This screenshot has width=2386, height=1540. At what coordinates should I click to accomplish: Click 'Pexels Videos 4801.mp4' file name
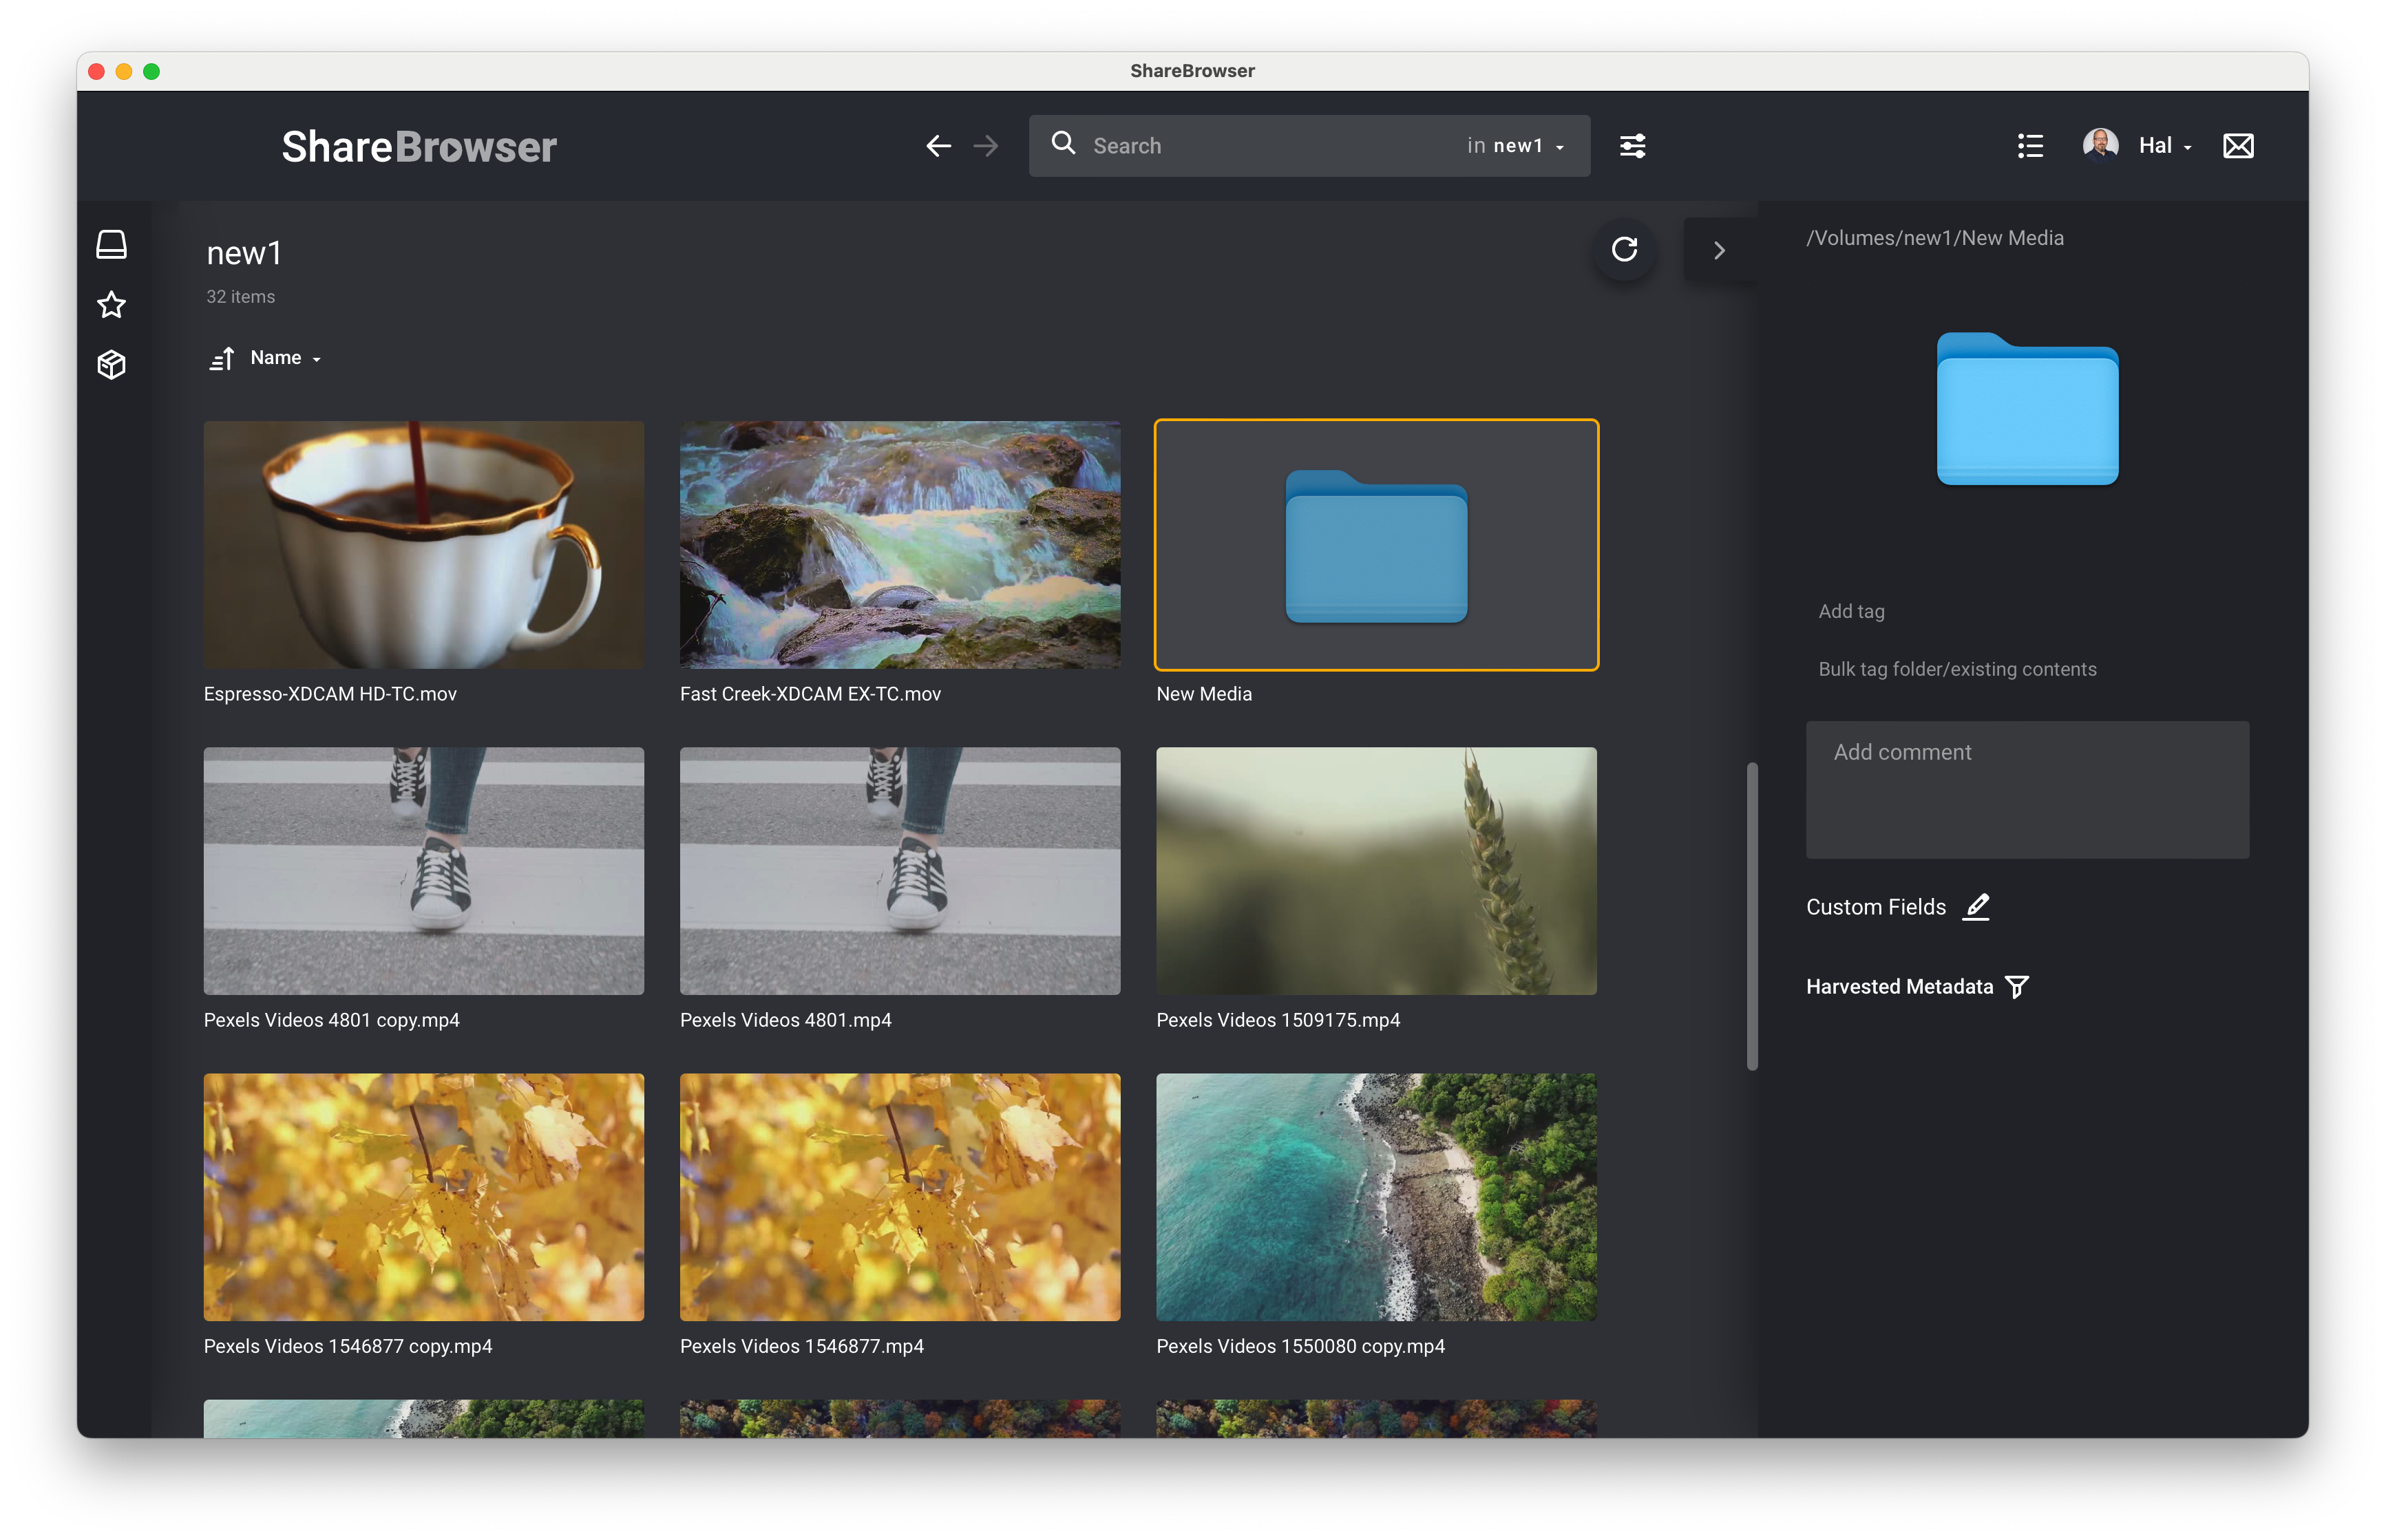click(785, 1020)
